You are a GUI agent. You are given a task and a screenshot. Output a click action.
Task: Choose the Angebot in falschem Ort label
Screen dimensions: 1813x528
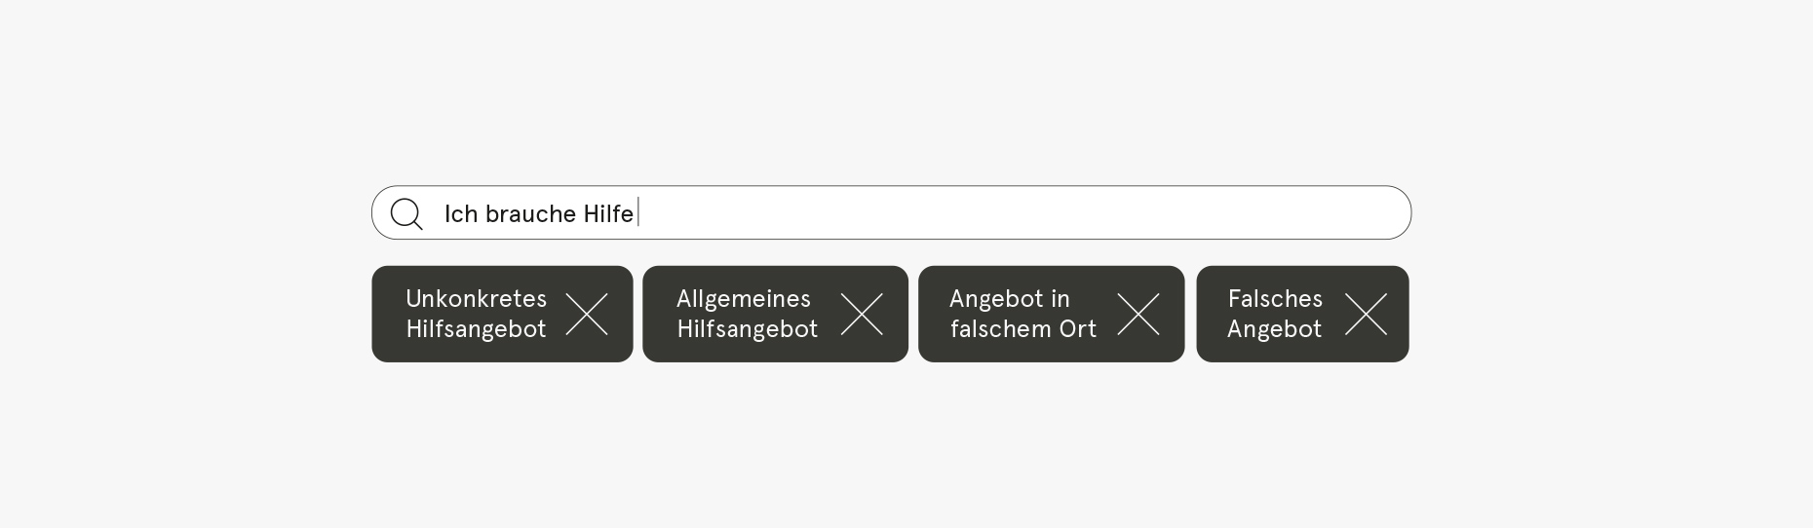coord(1022,314)
